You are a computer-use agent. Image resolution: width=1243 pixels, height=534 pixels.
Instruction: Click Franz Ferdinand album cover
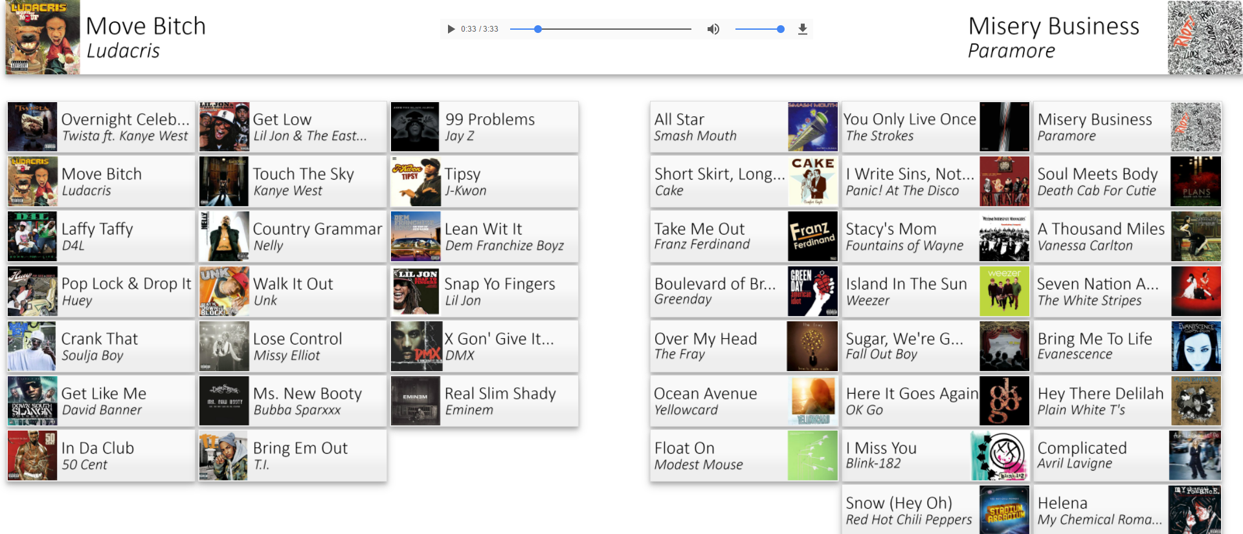tap(812, 237)
